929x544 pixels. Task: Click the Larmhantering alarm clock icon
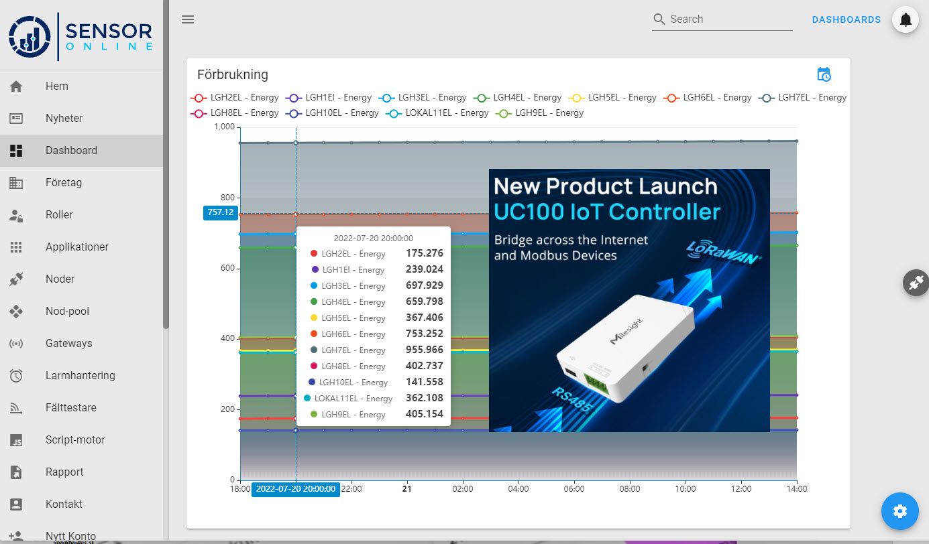[16, 376]
